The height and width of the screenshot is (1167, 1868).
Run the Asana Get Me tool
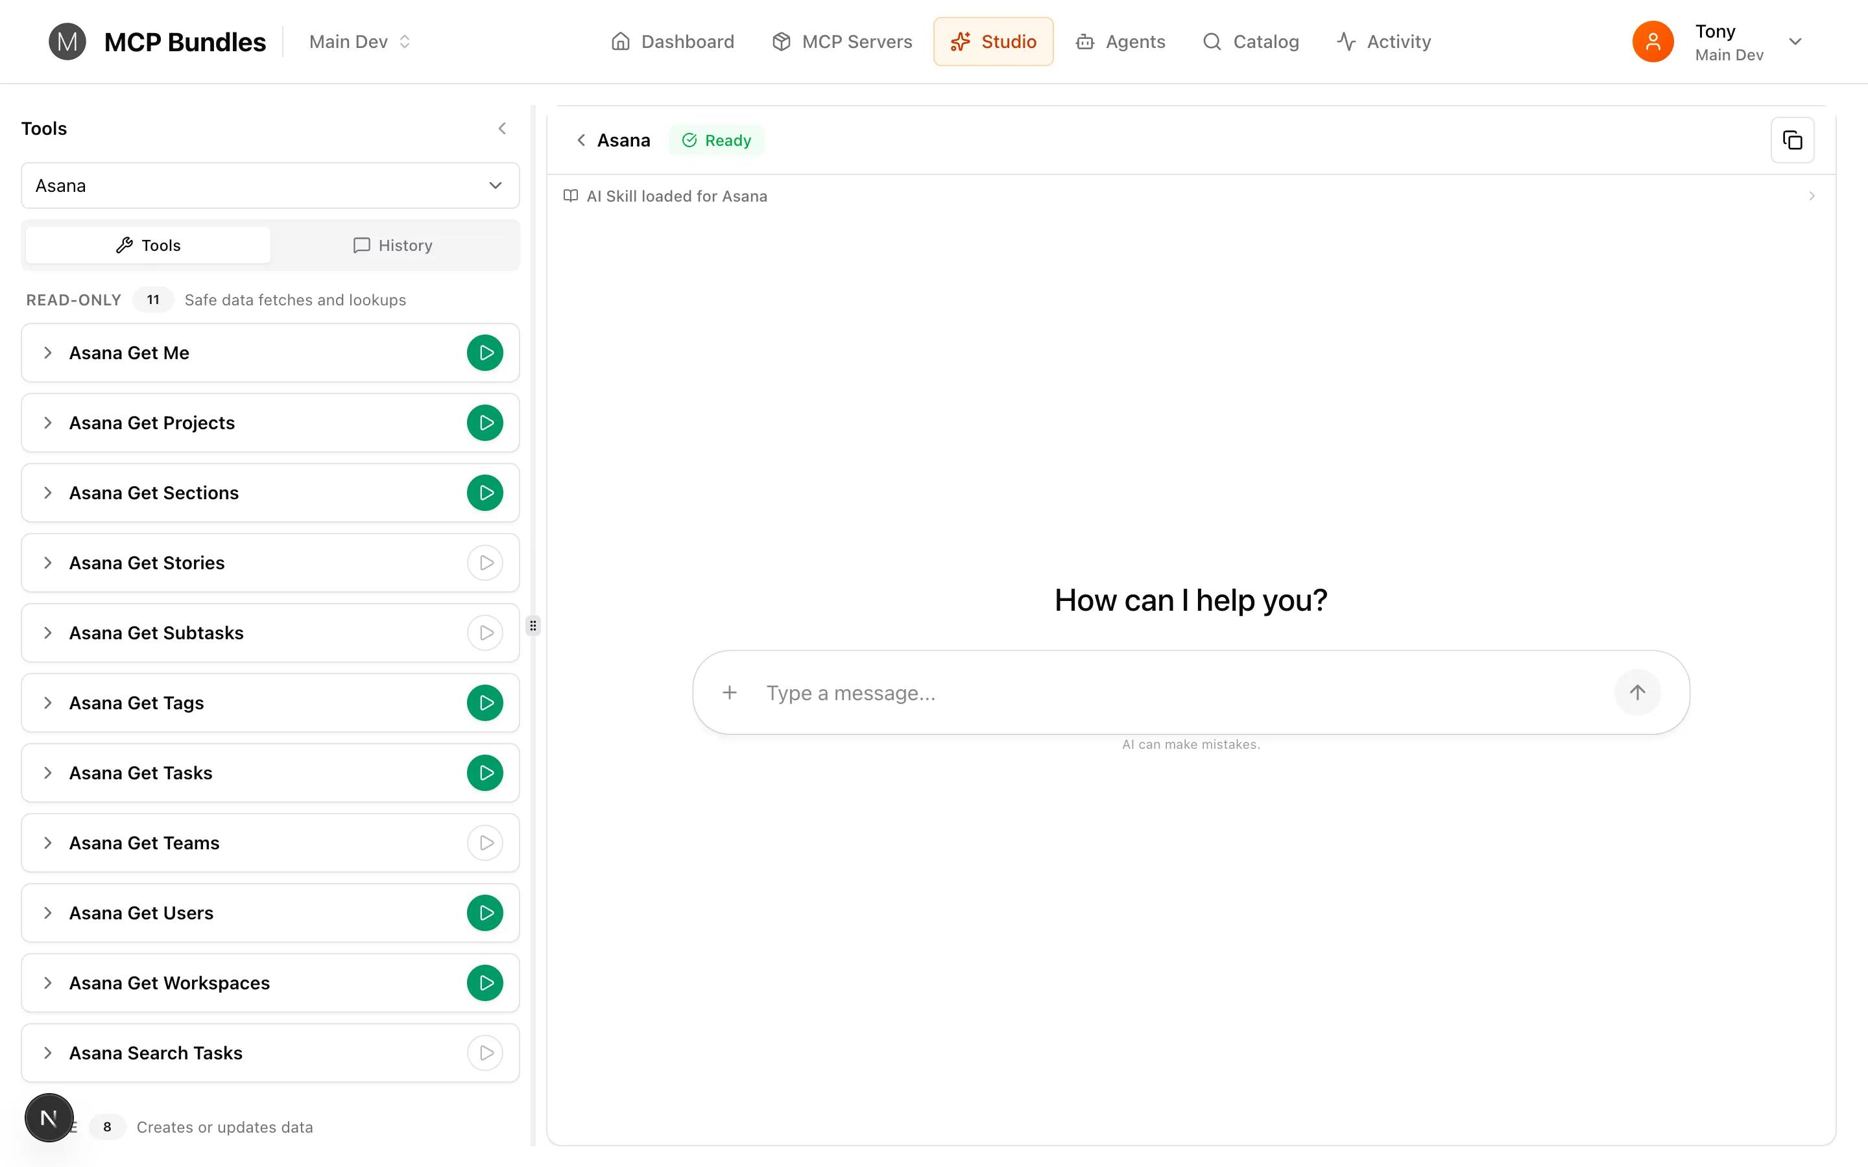coord(485,353)
